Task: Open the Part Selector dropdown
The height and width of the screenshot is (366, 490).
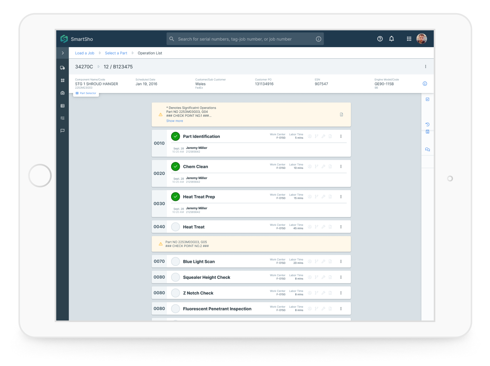Action: point(86,93)
